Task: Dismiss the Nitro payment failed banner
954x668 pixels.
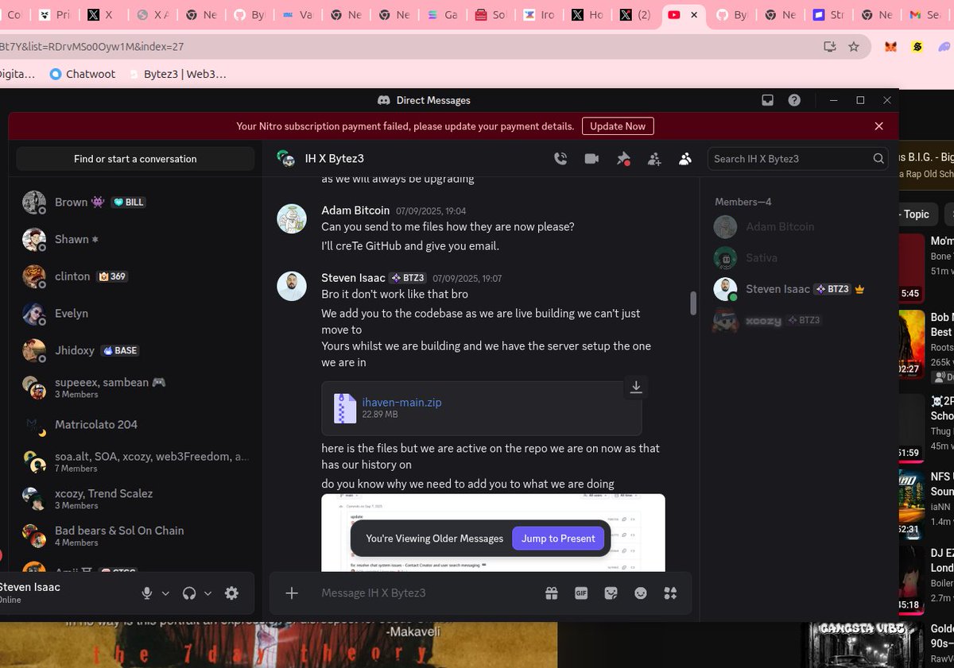Action: click(x=878, y=126)
